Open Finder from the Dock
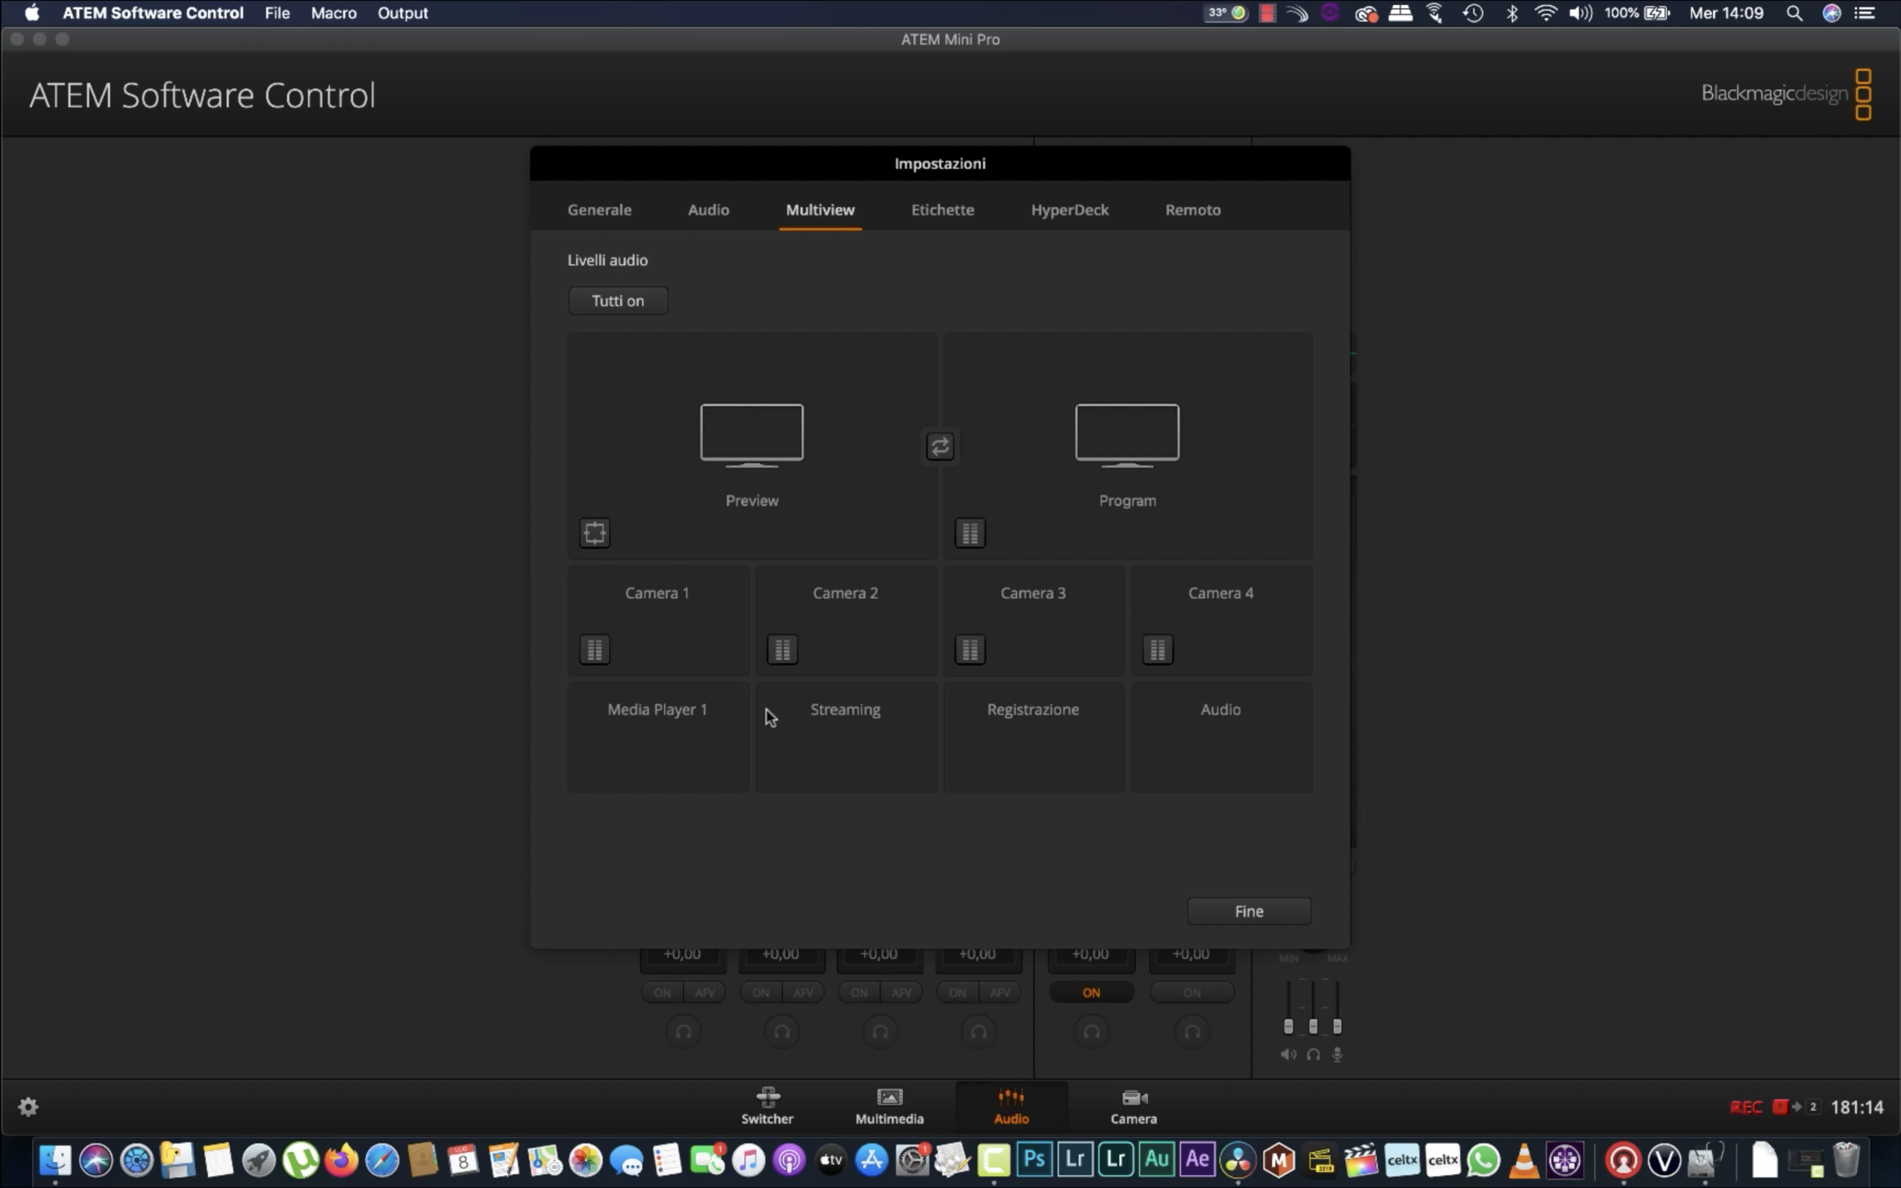The image size is (1901, 1188). pos(55,1160)
